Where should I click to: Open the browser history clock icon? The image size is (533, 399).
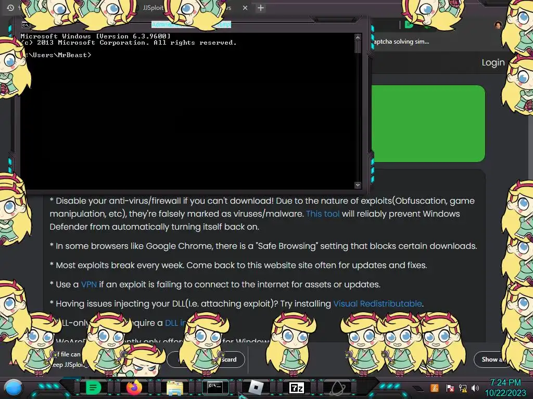point(10,7)
